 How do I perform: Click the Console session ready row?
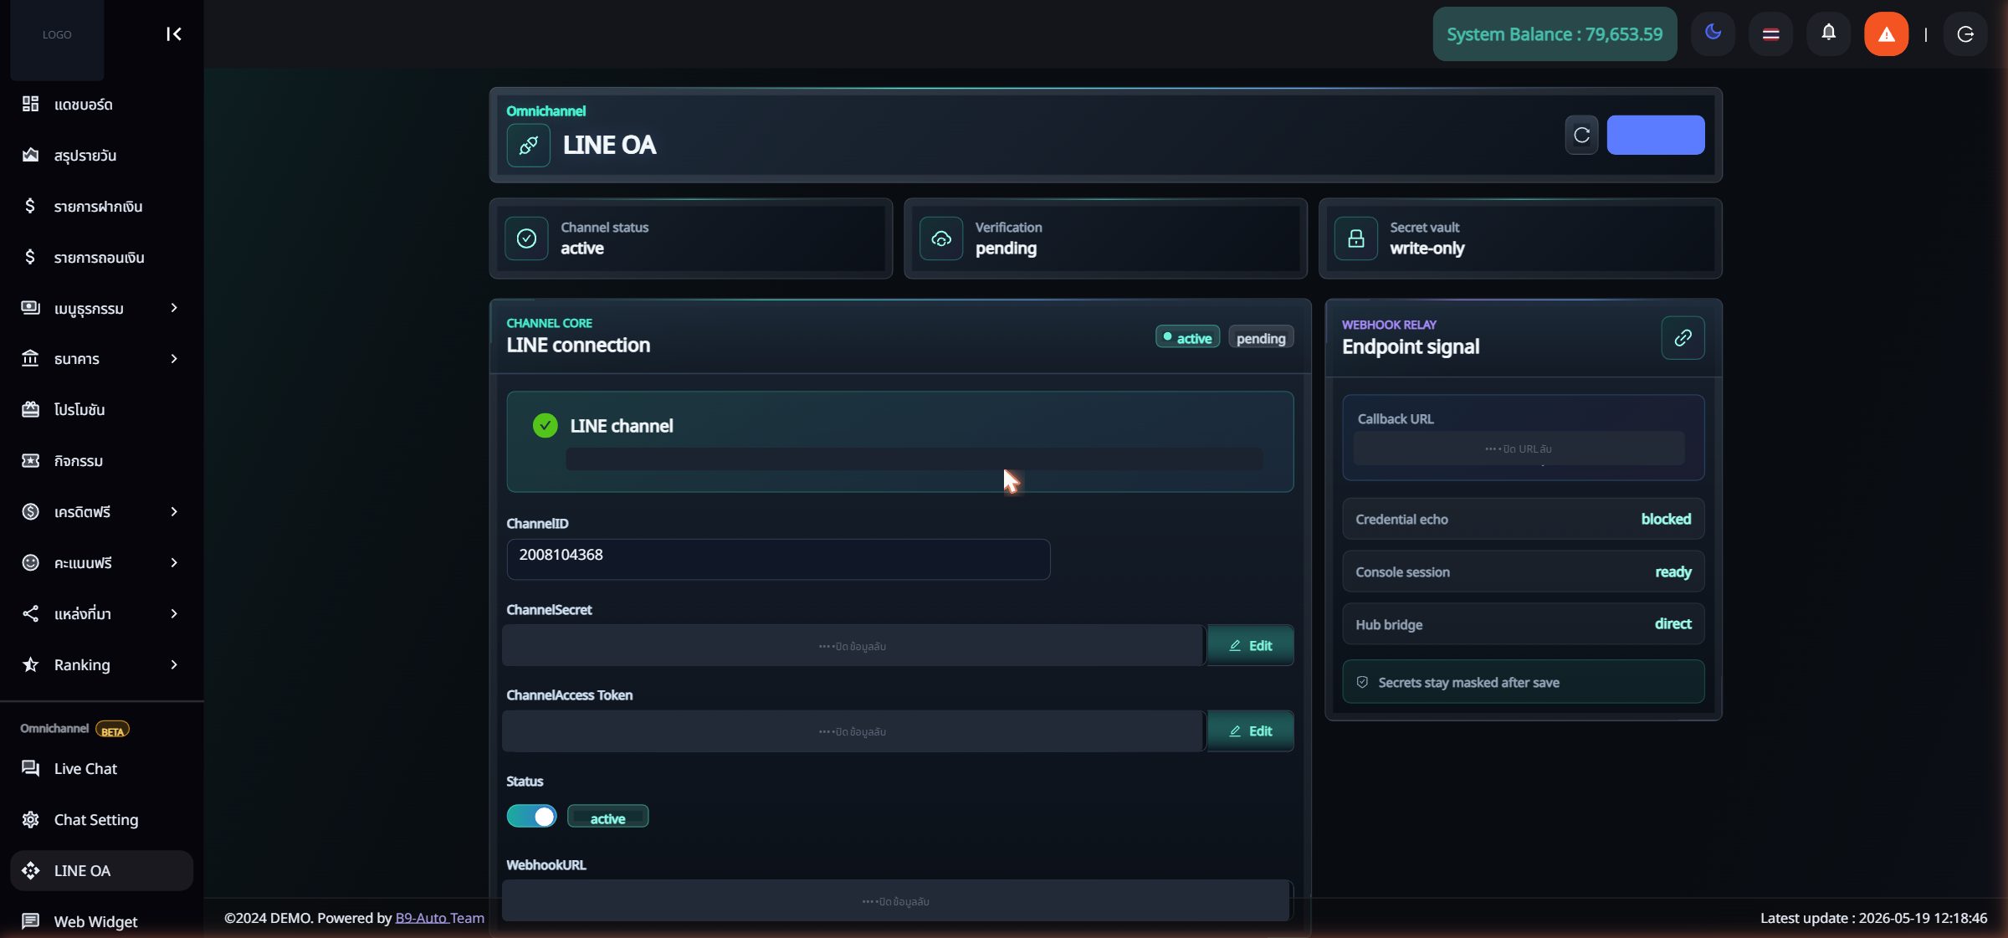pyautogui.click(x=1523, y=572)
